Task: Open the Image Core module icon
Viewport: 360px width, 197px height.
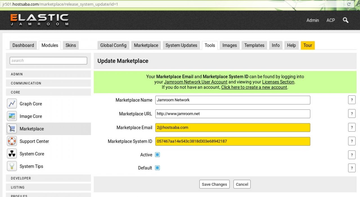Action: tap(12, 116)
